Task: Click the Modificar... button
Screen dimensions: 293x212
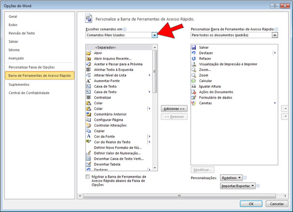Action: [202, 170]
